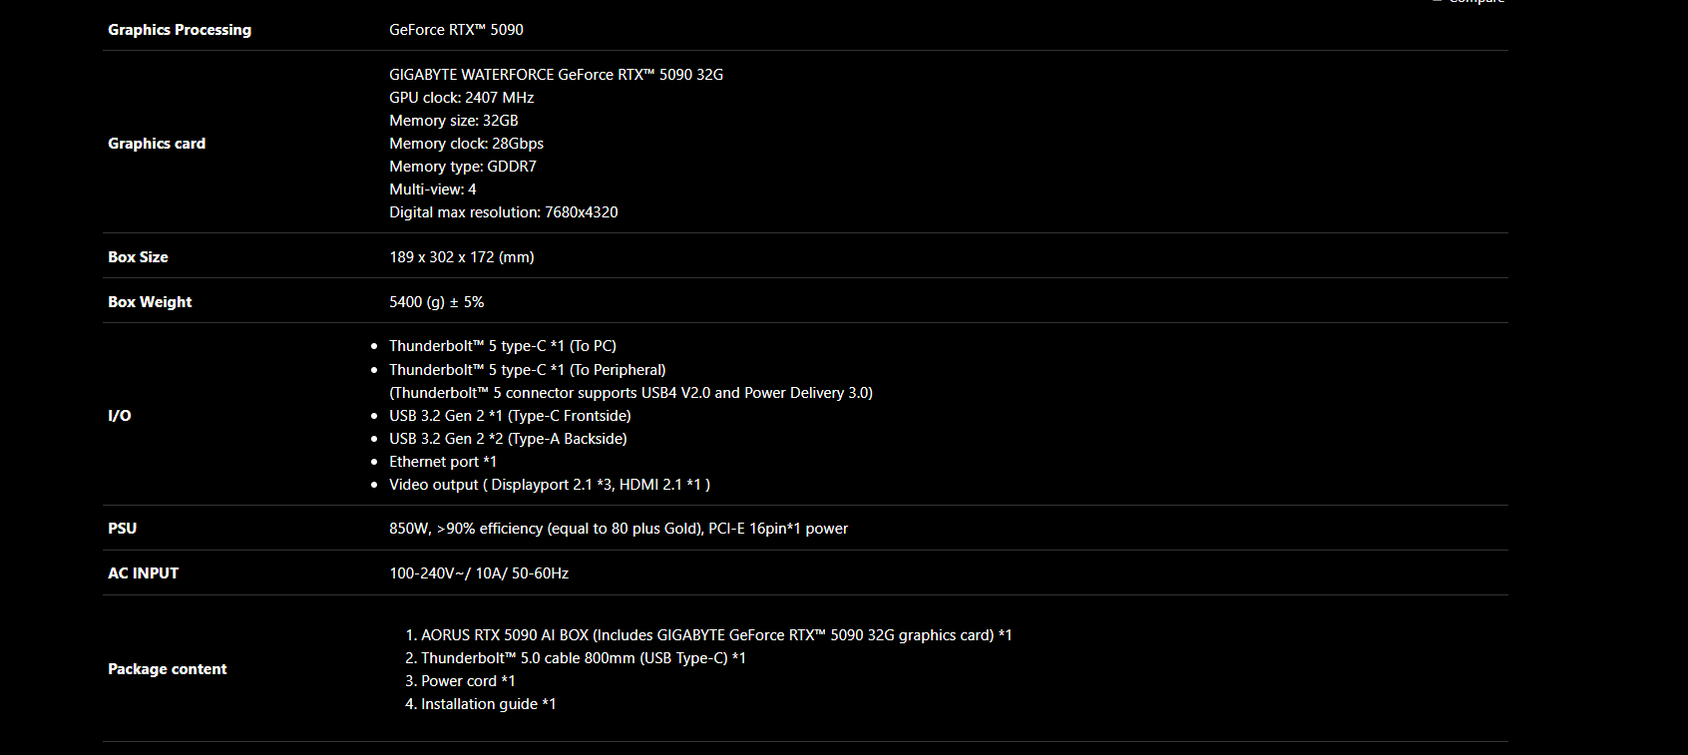Click the GIGABYTE WATERFORCE GeForce RTX 5090 32G line
The width and height of the screenshot is (1688, 755).
tap(556, 75)
